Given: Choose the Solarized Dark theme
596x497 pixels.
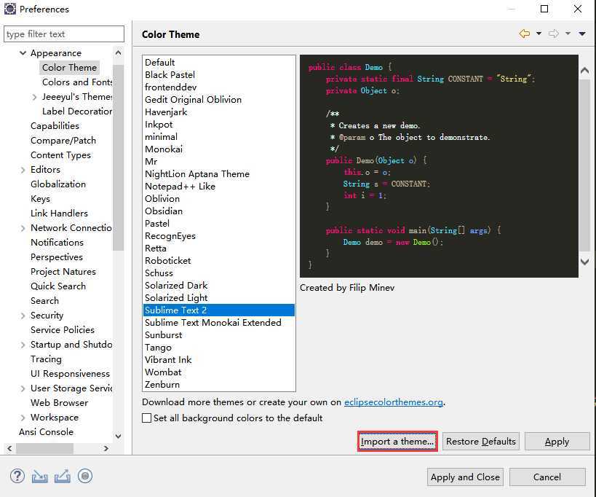Looking at the screenshot, I should pyautogui.click(x=218, y=286).
